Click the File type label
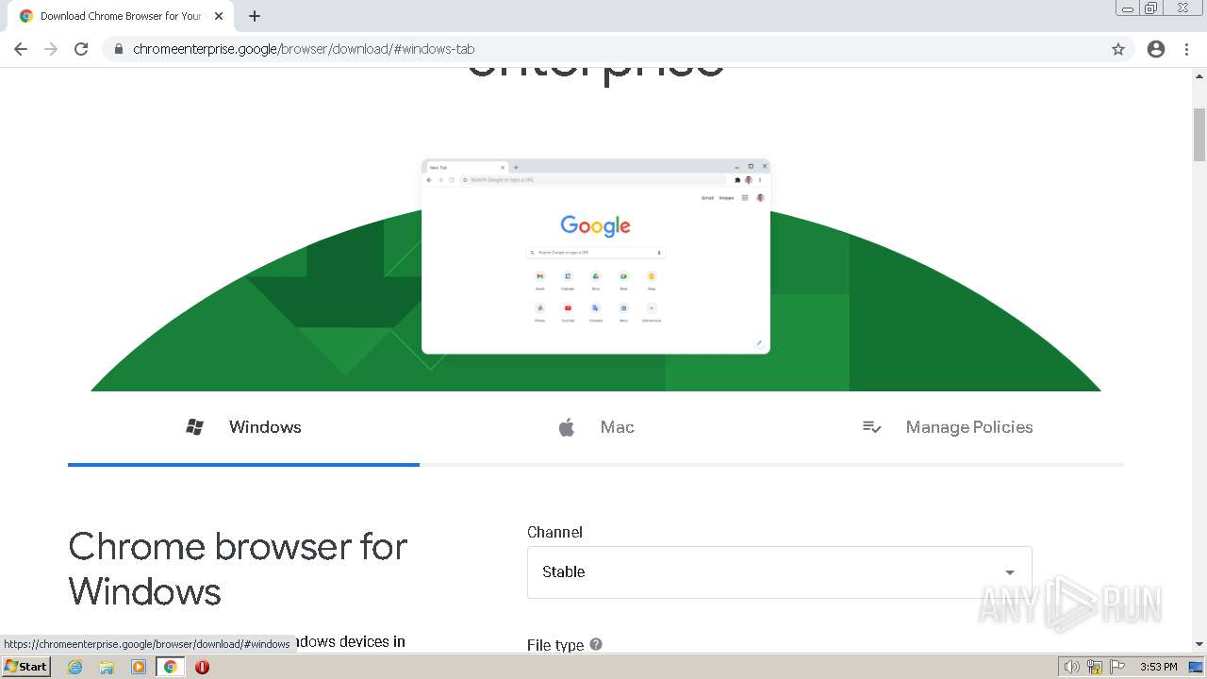This screenshot has height=679, width=1207. point(555,645)
